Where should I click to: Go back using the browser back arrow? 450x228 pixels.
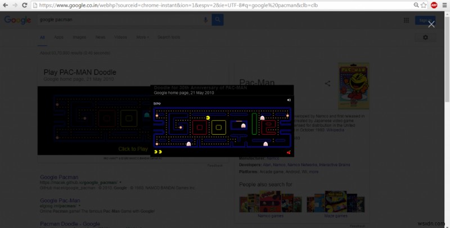[x=6, y=5]
